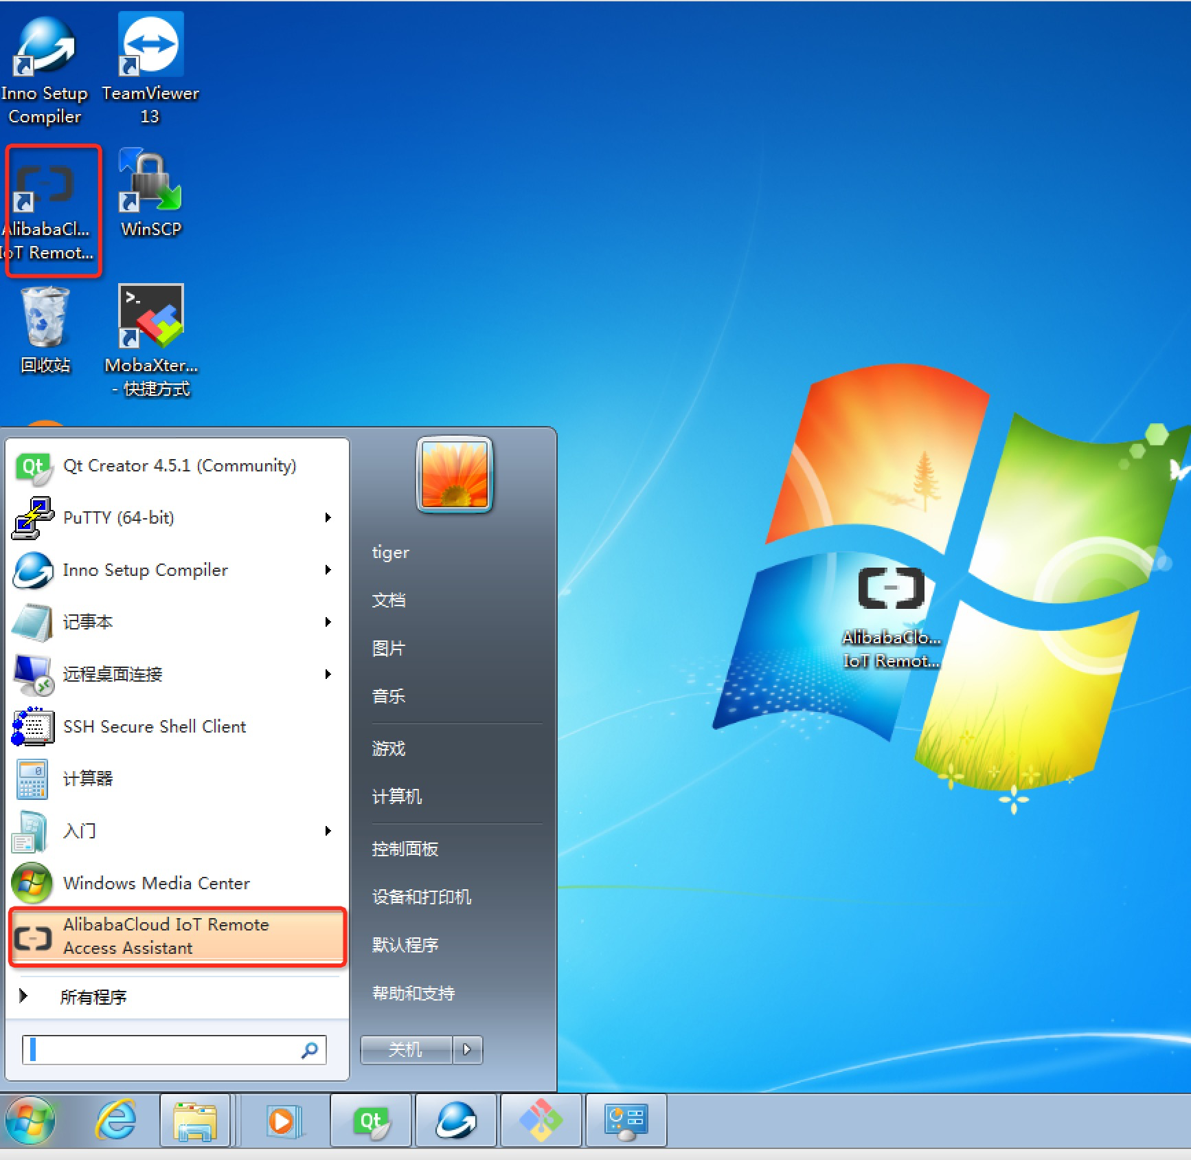Launch Qt Creator 4.5.1 from Start menu
Screen dimensions: 1191x1160
177,466
